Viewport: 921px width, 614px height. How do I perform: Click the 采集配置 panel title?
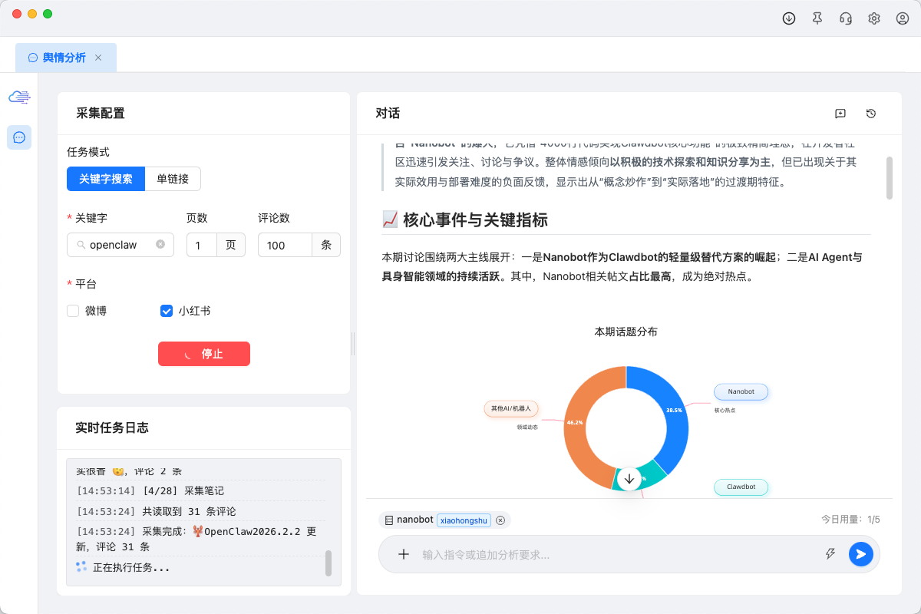click(101, 113)
